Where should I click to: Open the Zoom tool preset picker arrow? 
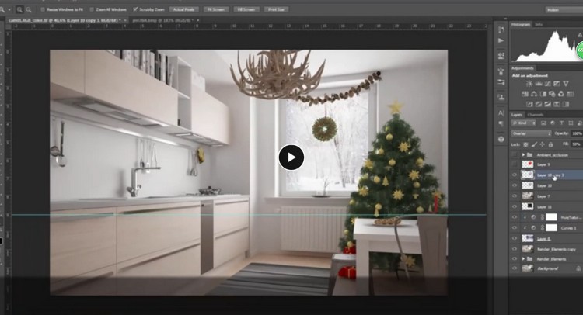9,9
